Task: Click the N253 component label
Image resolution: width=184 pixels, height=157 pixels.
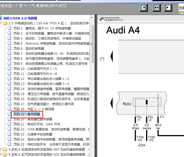Action: click(x=127, y=104)
